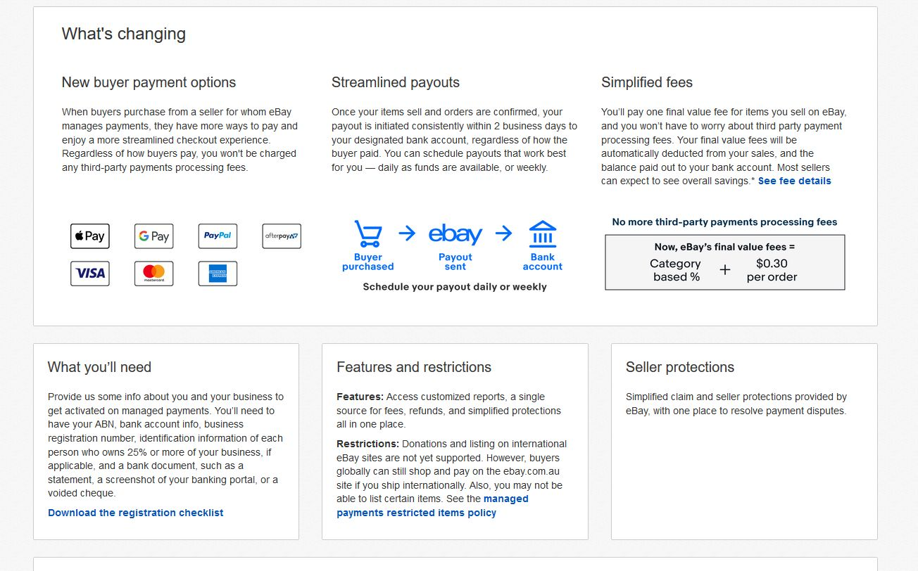Click the $0.30 per order text
This screenshot has height=571, width=918.
pyautogui.click(x=772, y=270)
